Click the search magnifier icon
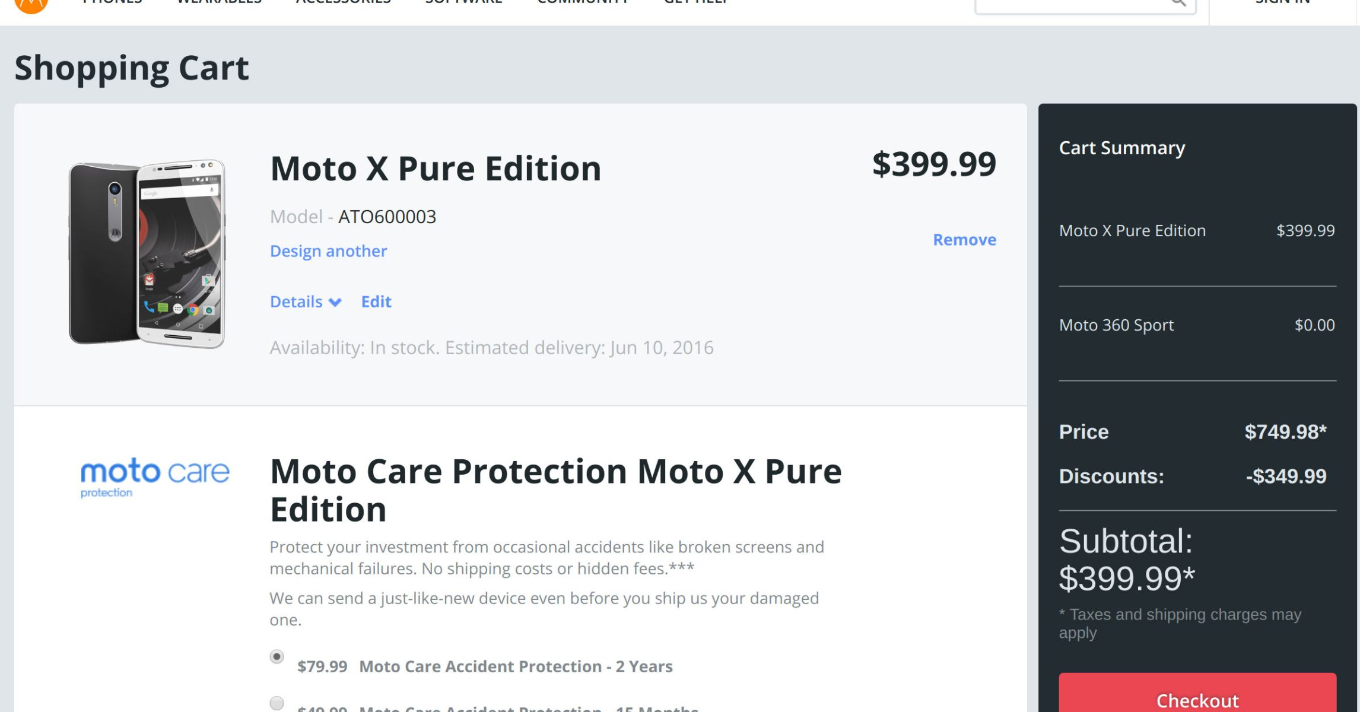Screen dimensions: 1360x712 1178,3
